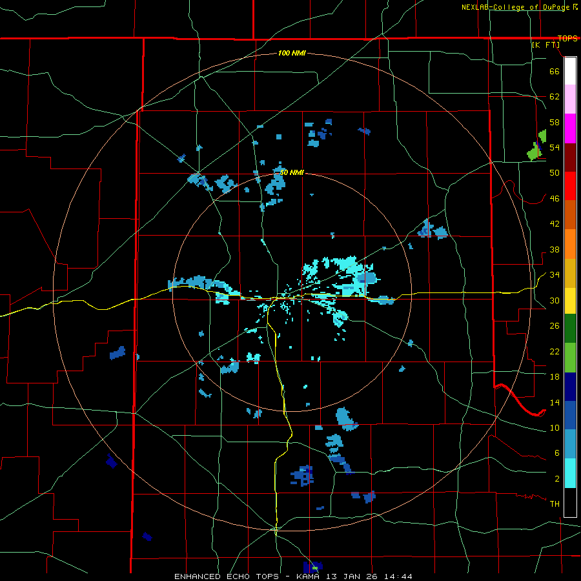Select the light green legend swatch
Screen dimensions: 581x581
coord(570,358)
